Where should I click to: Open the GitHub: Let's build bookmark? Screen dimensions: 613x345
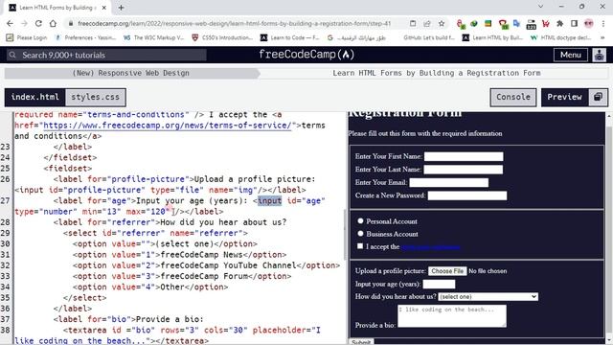click(429, 37)
